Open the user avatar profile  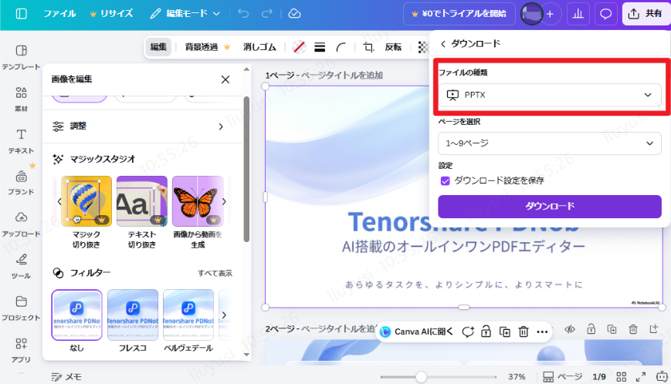pos(531,14)
